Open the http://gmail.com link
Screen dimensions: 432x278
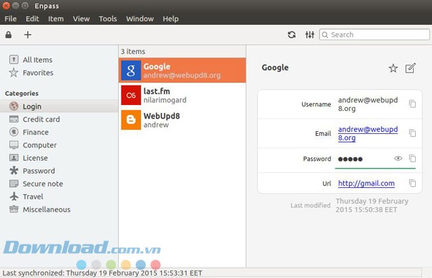coord(366,183)
